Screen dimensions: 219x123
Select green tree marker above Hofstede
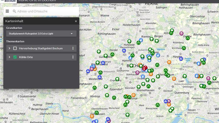coord(129,41)
